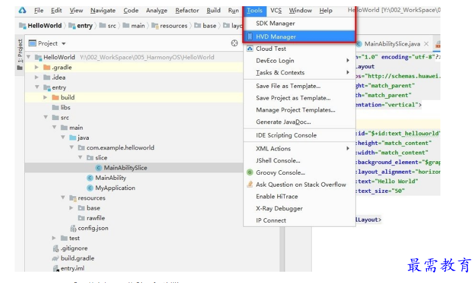Close the MainAbilitySlice.java tab

(426, 44)
